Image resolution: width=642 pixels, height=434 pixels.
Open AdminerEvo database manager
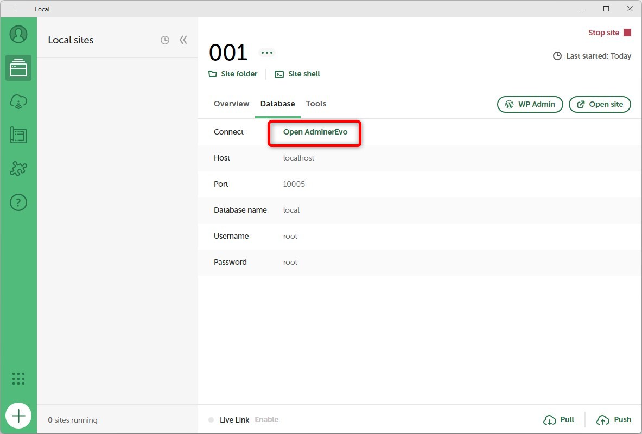click(315, 132)
